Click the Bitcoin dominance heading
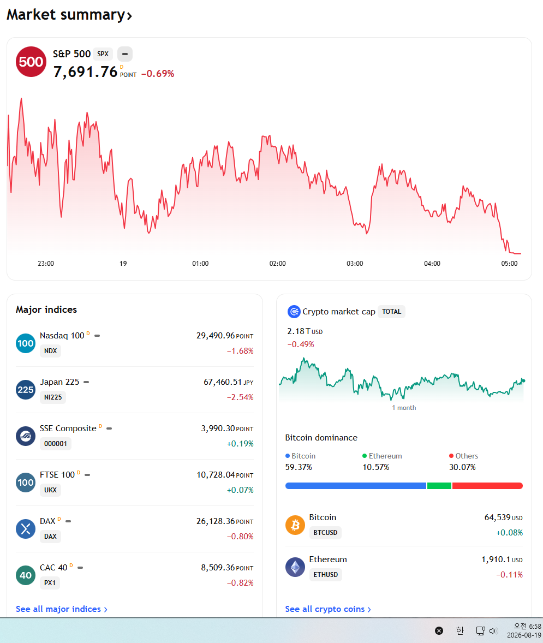Screen dimensions: 543x643 (321, 438)
